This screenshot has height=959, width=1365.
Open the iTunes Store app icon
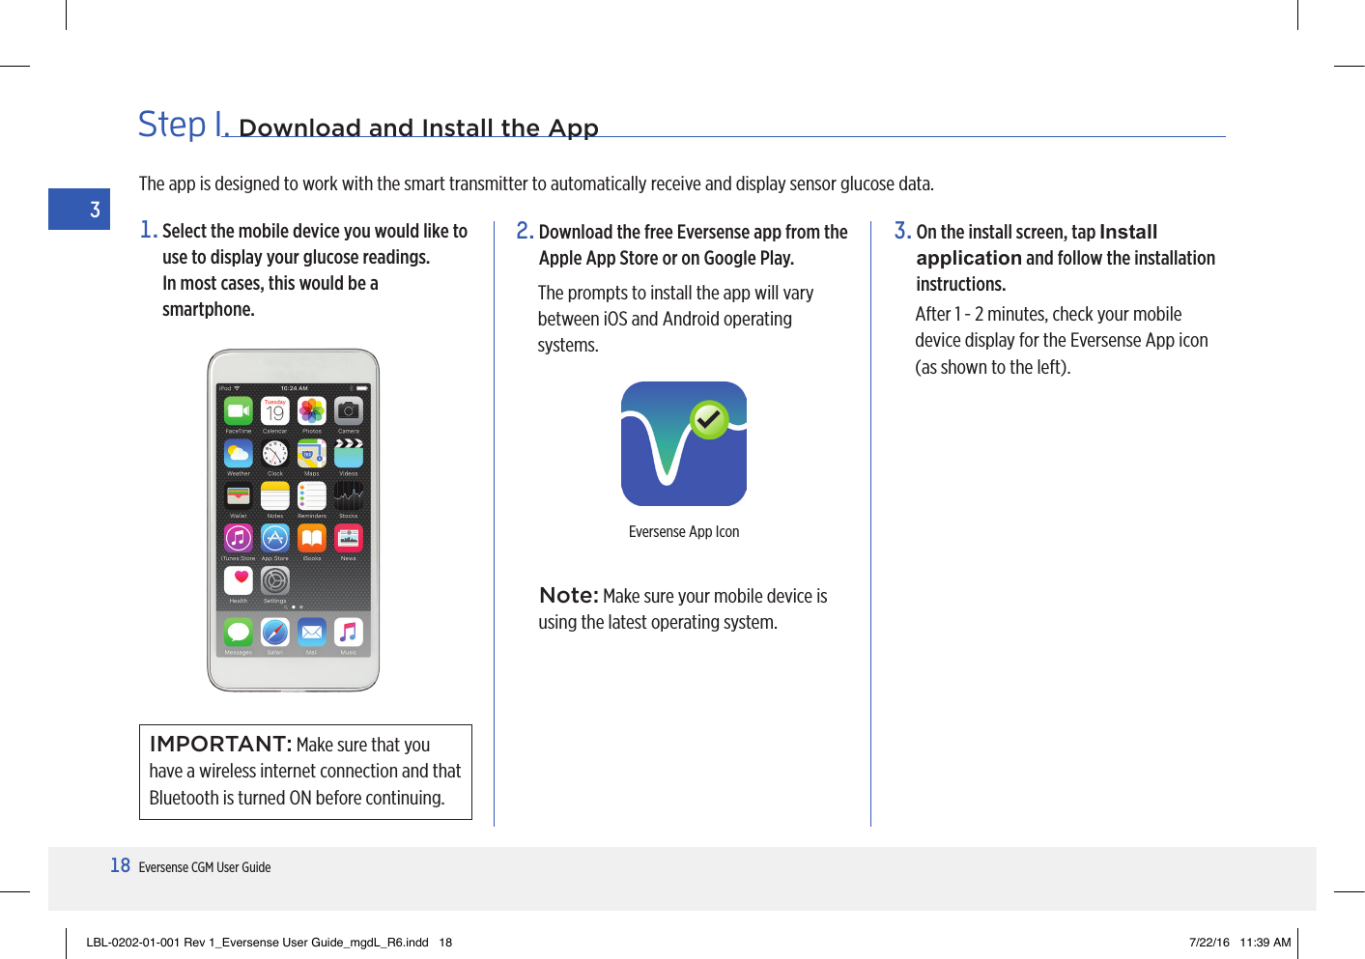[239, 538]
